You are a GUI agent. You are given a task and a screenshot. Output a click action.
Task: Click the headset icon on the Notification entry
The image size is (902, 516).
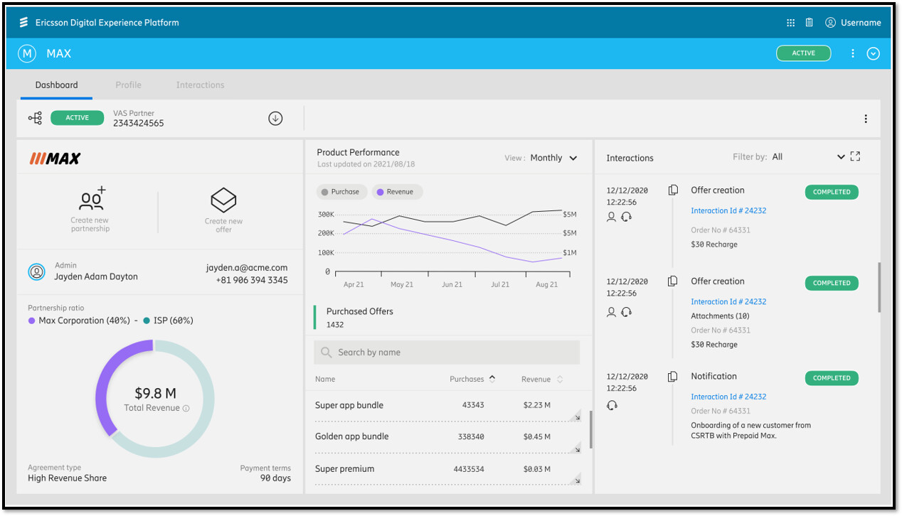(612, 405)
